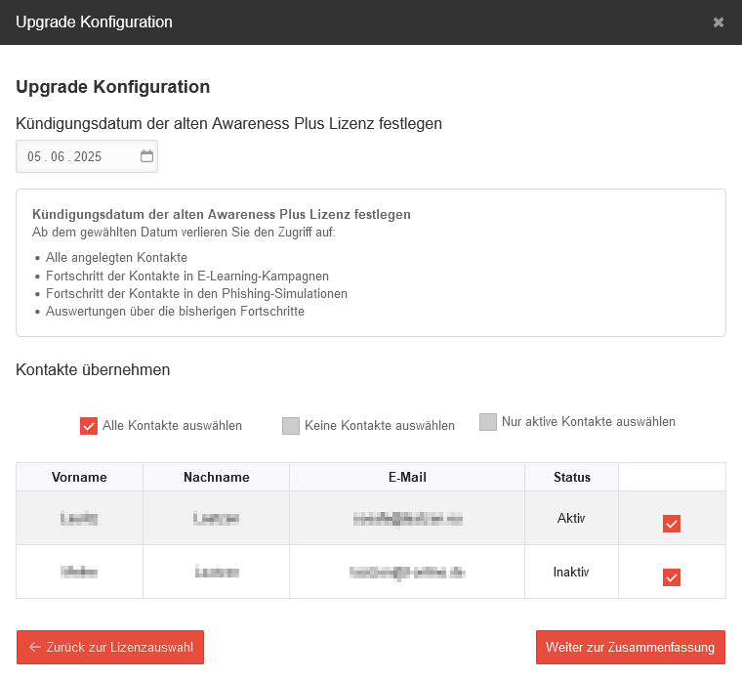Click the E-Mail column header
This screenshot has height=681, width=742.
[406, 477]
